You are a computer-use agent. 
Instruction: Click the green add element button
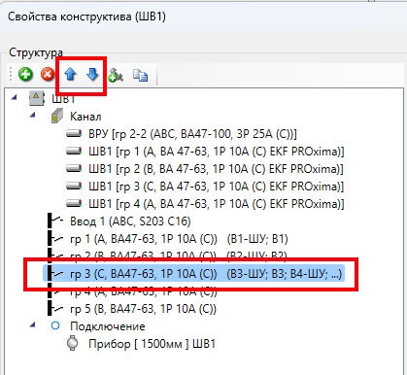(25, 74)
